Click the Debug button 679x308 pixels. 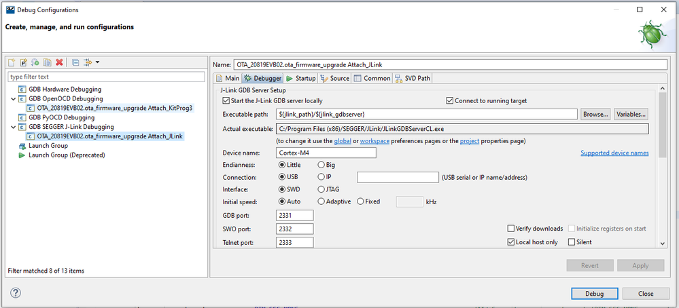click(x=594, y=293)
